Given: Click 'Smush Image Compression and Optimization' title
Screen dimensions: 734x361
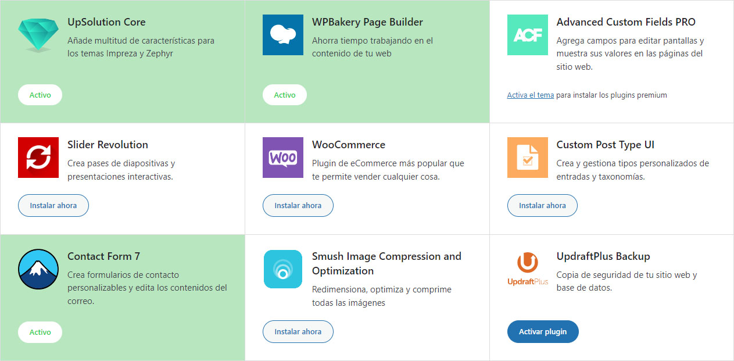Looking at the screenshot, I should click(x=386, y=263).
